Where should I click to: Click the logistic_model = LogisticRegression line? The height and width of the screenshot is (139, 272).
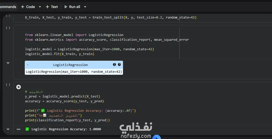[x=89, y=49]
